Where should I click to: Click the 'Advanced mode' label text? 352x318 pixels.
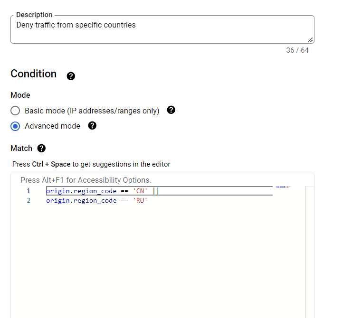[x=52, y=126]
